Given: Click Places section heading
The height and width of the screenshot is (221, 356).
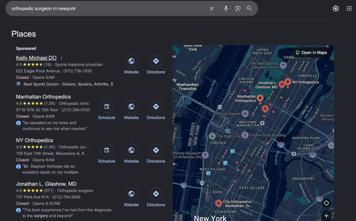Looking at the screenshot, I should 24,34.
